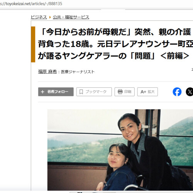Go to 公共・福祉サービス breadcrumb category
This screenshot has height=193, width=193.
71,17
